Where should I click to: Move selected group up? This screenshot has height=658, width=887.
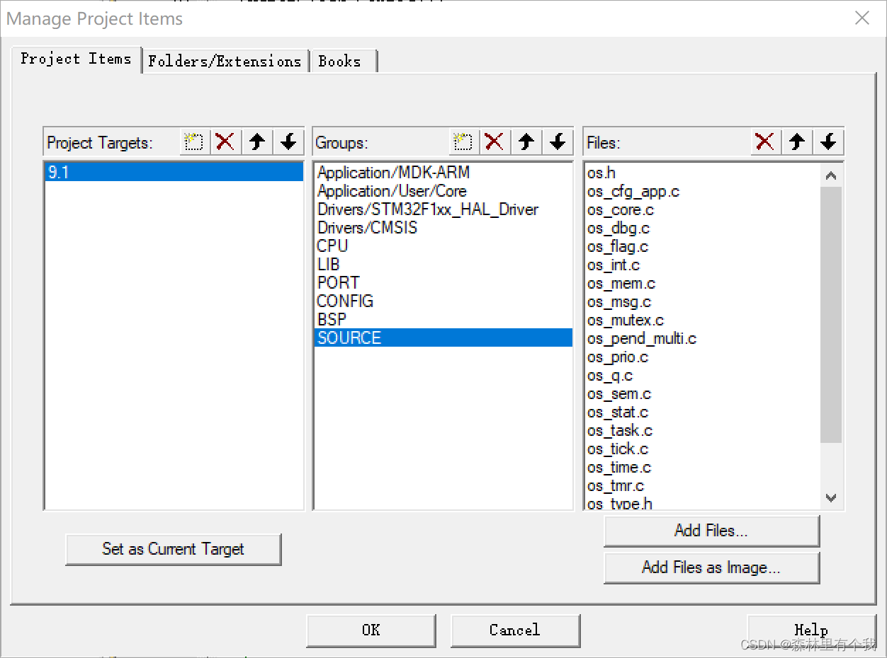(x=526, y=142)
